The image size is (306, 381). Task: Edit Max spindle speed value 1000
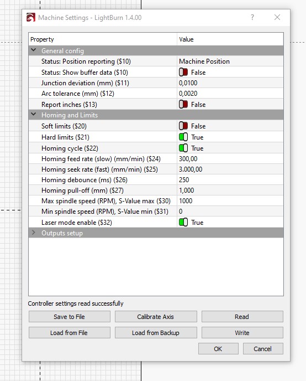click(186, 201)
